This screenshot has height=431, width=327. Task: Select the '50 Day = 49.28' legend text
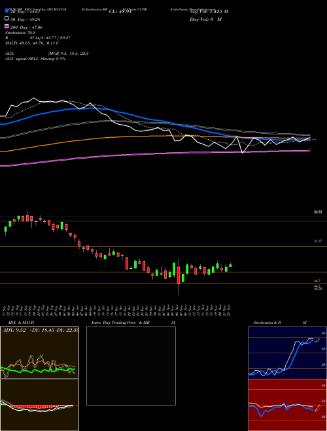pyautogui.click(x=26, y=19)
